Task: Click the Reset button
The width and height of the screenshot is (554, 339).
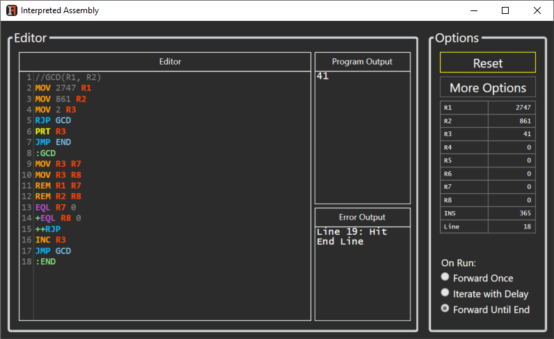Action: (488, 63)
